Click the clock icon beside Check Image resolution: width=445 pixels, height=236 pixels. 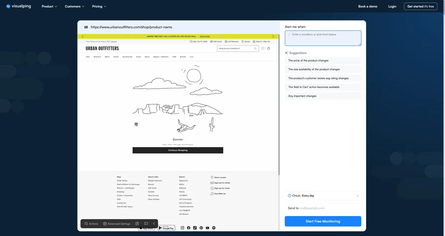pos(290,196)
